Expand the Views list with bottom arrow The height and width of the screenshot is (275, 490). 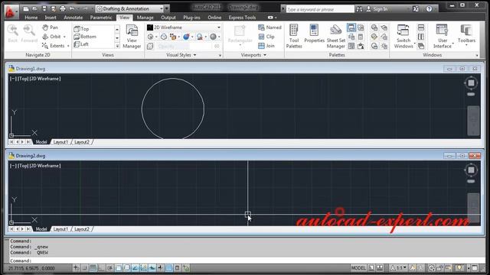(x=117, y=46)
